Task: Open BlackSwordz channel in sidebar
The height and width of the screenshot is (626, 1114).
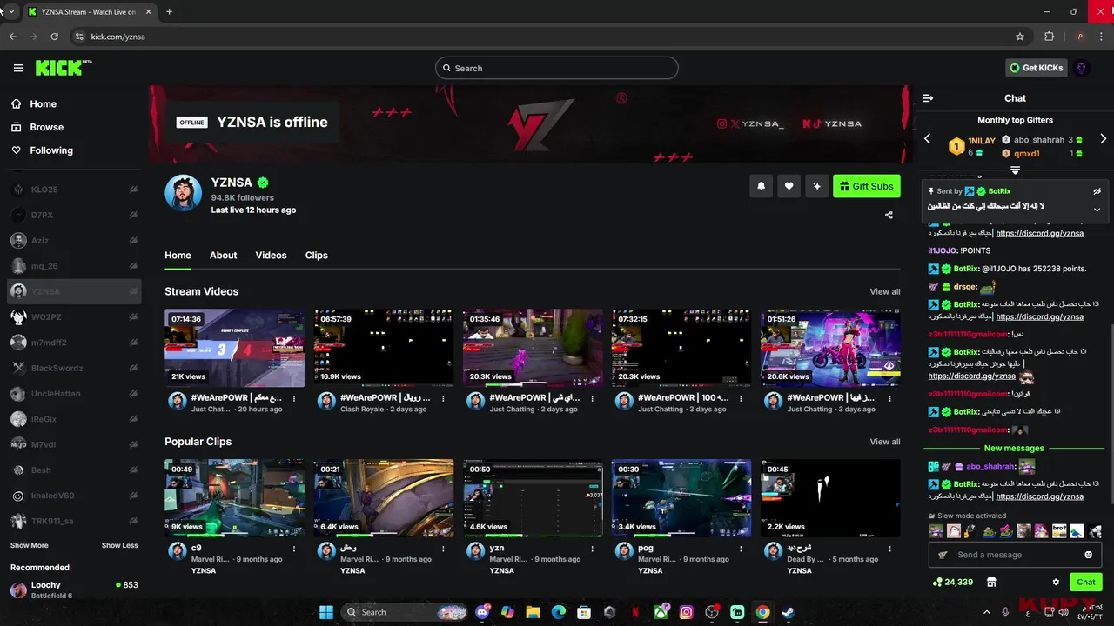Action: 75,368
